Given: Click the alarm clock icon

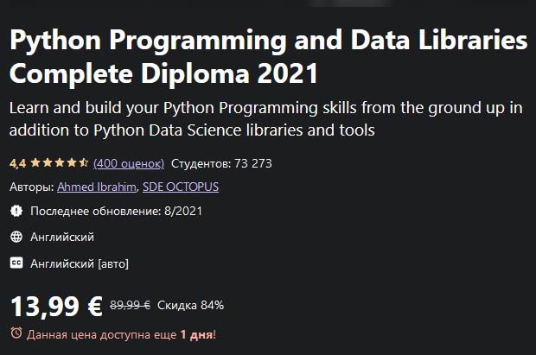Looking at the screenshot, I should [16, 333].
